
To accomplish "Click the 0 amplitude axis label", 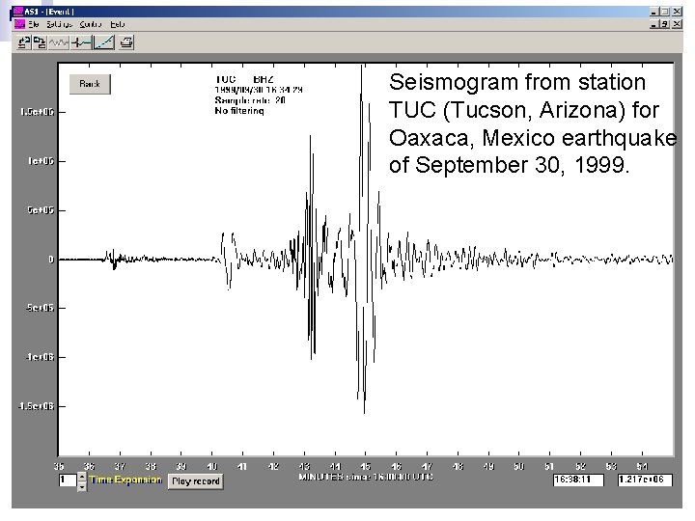I will (51, 260).
